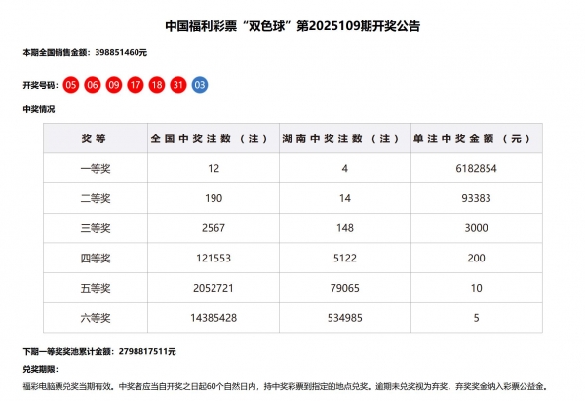
Task: Click Hunan third prize count 148
Action: click(x=345, y=228)
